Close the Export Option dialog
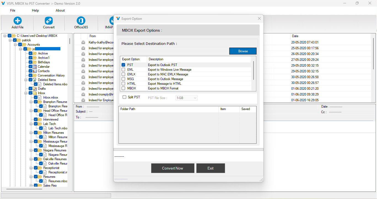Viewport: 377px width, 199px height. click(x=259, y=18)
